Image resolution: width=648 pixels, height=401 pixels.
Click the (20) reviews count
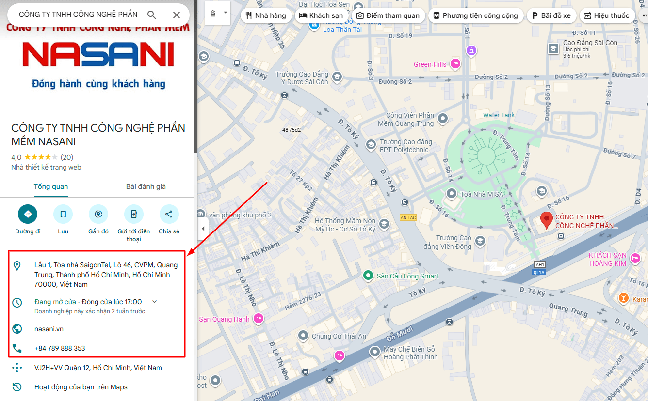[67, 157]
